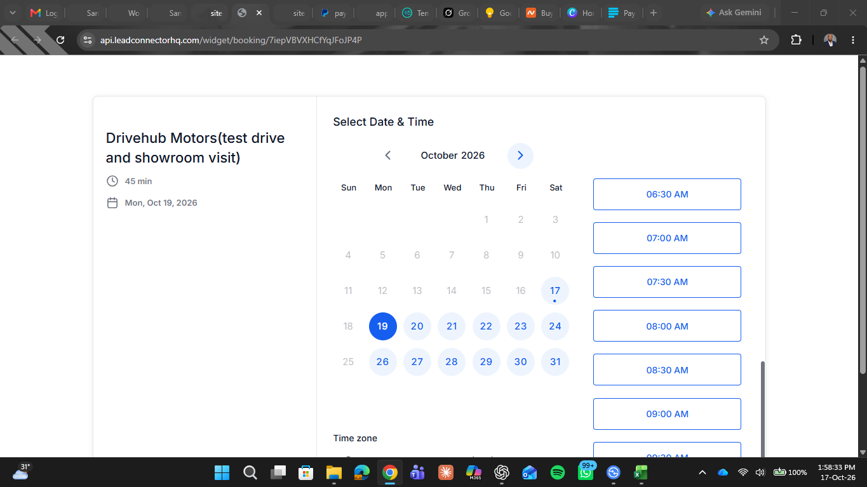
Task: Pick the 09:00 AM time slot
Action: 667,414
